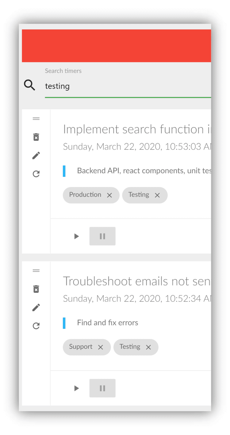Screen dimensions: 230x435
Task: Edit the Troubleshoot emails timer
Action: click(36, 307)
